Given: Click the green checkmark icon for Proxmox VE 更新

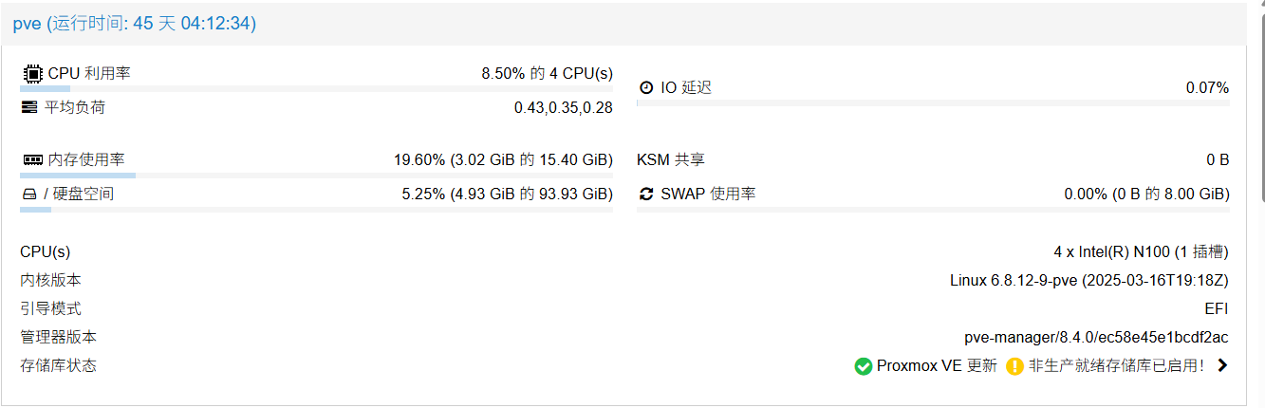Looking at the screenshot, I should coord(863,365).
